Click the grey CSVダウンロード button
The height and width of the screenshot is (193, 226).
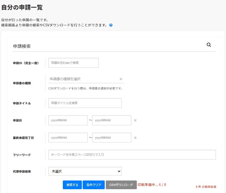121,185
